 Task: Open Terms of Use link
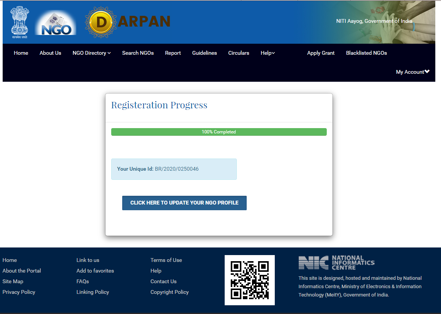coord(166,260)
